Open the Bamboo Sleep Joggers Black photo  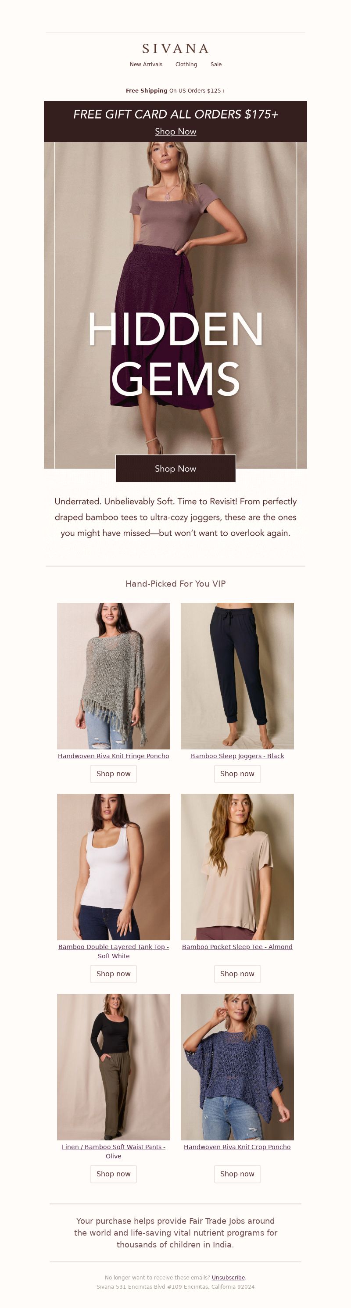pyautogui.click(x=237, y=676)
